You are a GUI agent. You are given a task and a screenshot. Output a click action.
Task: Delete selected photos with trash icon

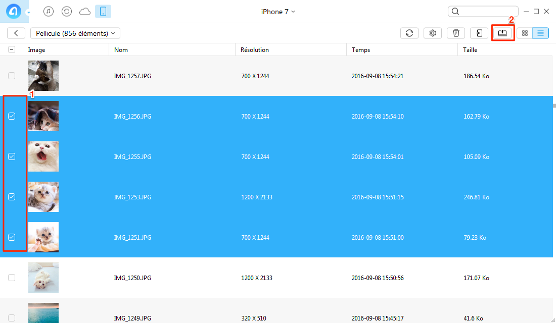(456, 33)
